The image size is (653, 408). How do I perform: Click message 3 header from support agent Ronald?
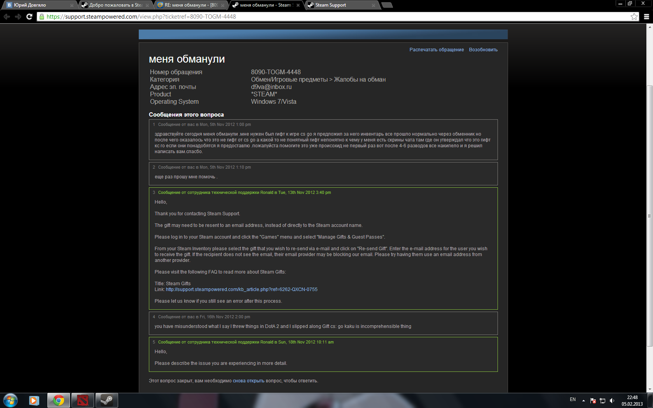244,192
